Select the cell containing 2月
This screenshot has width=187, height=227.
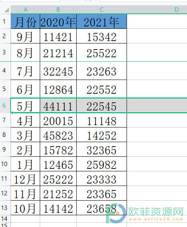(25, 149)
